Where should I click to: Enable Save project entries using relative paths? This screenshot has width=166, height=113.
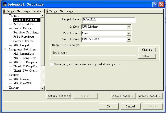51,64
